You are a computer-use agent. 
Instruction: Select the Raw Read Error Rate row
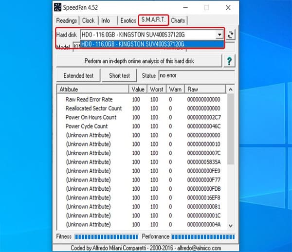[x=143, y=99]
